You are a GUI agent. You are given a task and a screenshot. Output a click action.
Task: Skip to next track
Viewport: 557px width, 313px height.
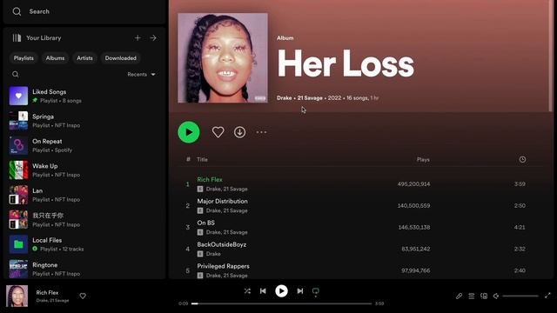[299, 291]
